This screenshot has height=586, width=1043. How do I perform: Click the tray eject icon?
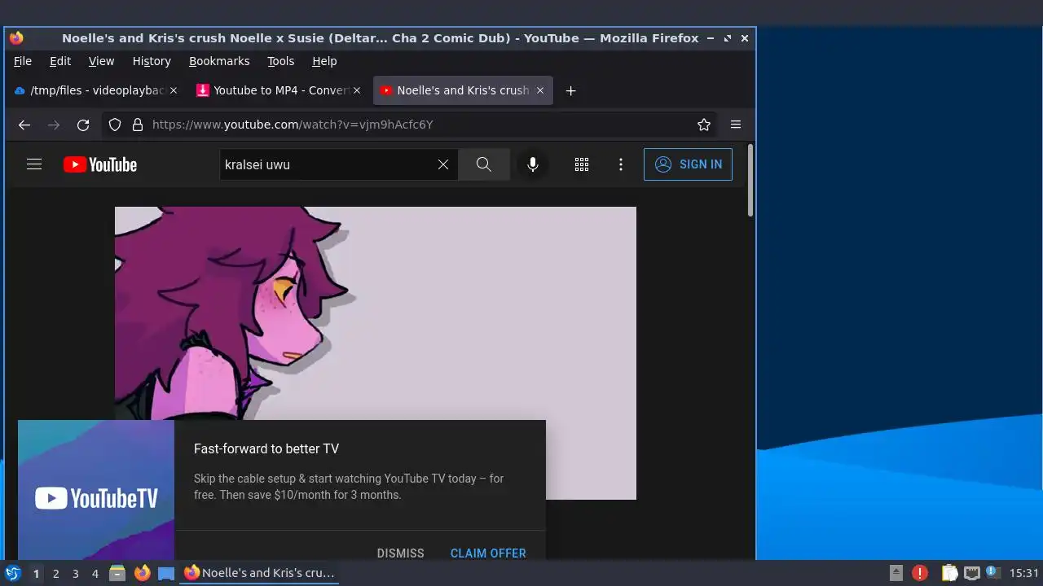click(x=896, y=573)
